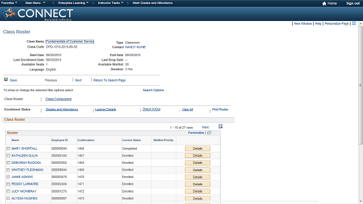Click the Home house icon

point(324,3)
